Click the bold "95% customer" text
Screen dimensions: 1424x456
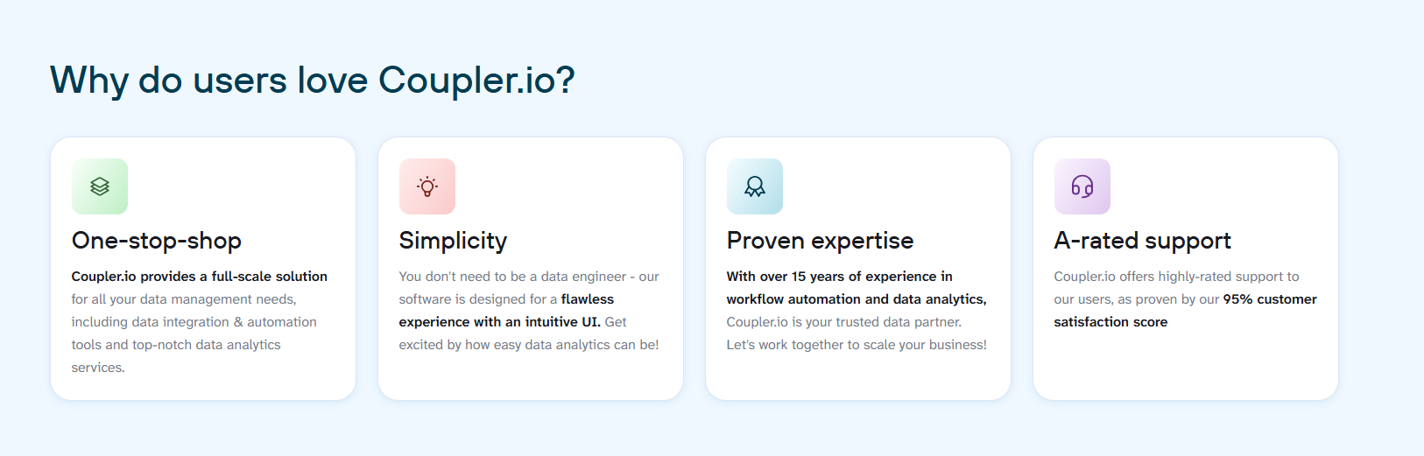pyautogui.click(x=1270, y=299)
